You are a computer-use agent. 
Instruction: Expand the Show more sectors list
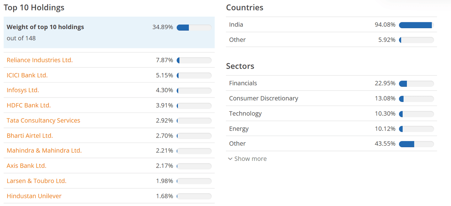point(250,158)
